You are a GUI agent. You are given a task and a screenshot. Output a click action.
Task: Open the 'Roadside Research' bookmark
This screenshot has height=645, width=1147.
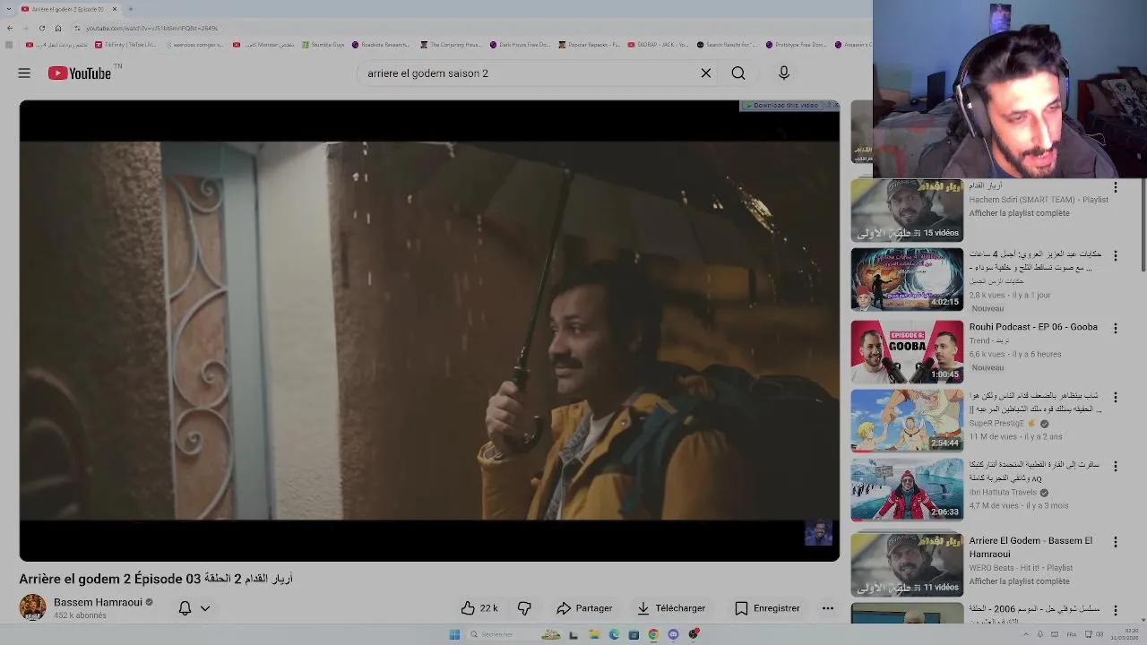[381, 45]
